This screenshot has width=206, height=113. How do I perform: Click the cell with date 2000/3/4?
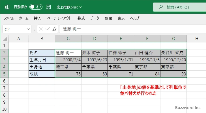68,60
